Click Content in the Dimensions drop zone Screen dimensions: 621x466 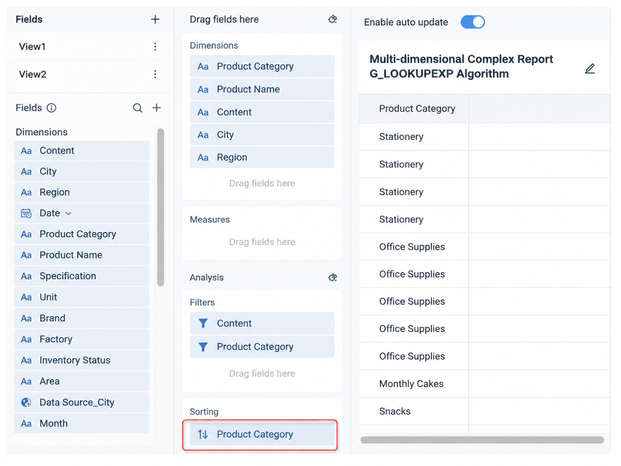pos(262,112)
